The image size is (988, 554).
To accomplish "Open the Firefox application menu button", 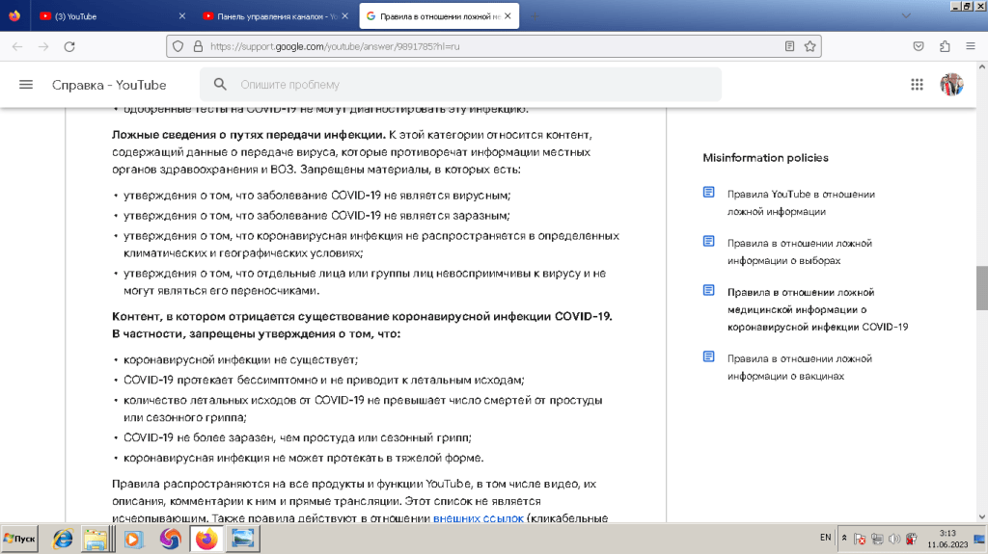I will [970, 46].
